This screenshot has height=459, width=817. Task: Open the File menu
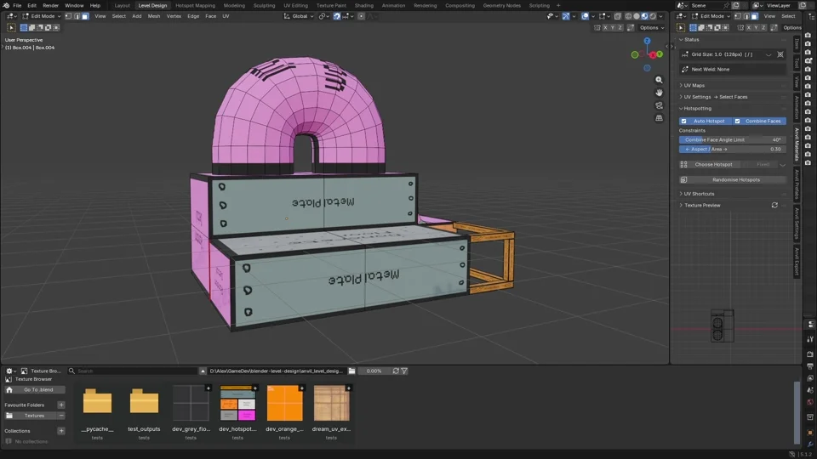[x=17, y=5]
